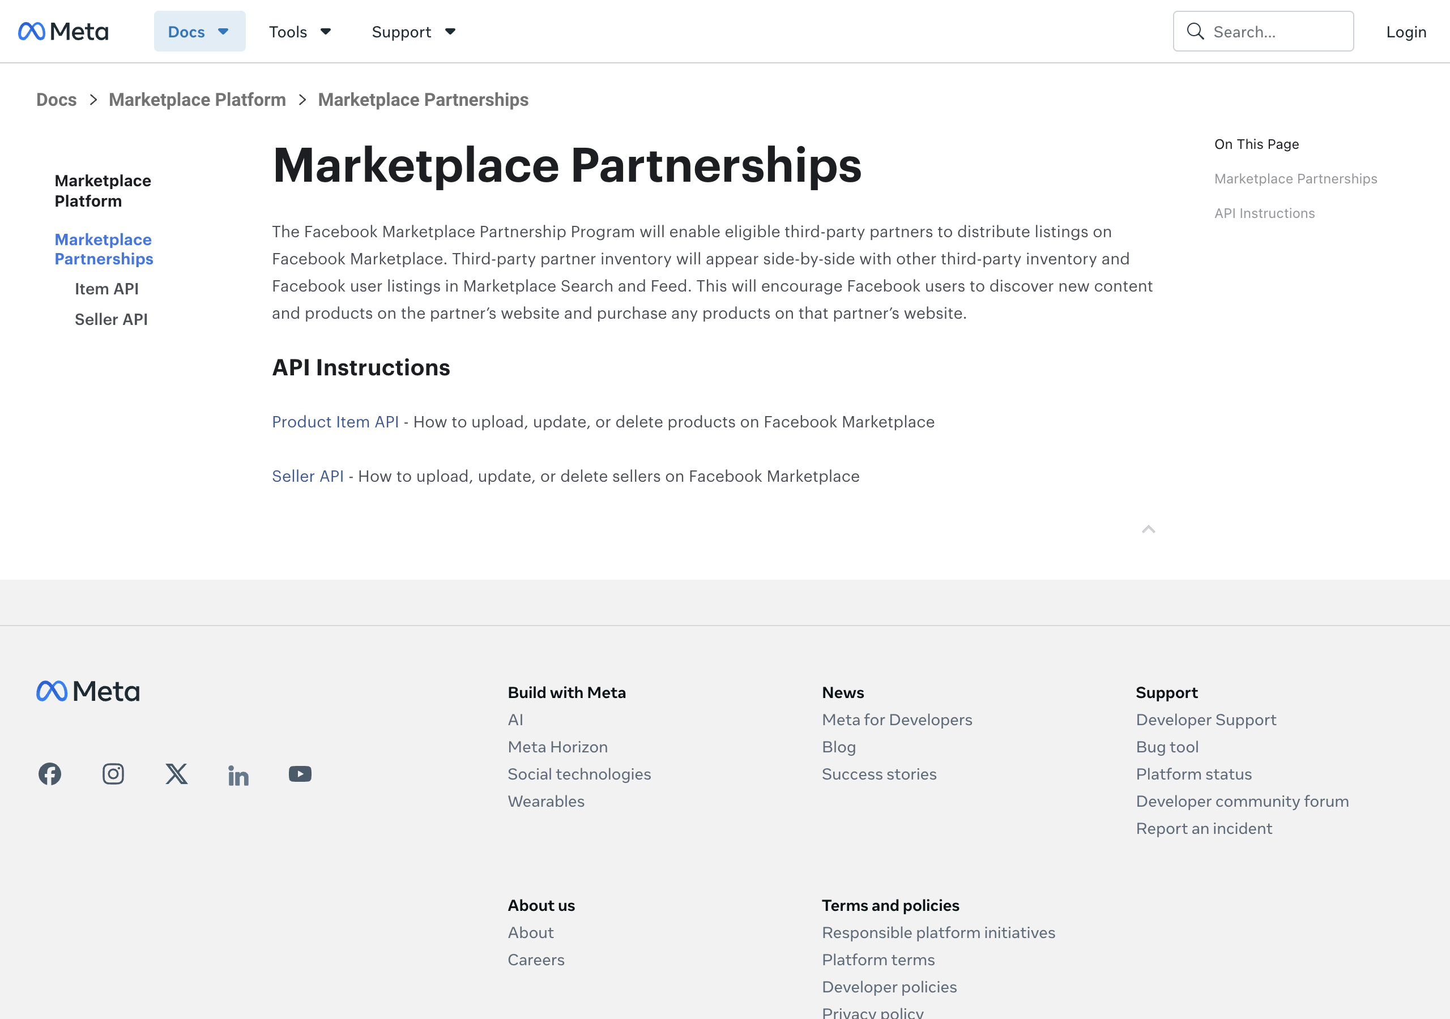Open Platform terms footer link
1450x1019 pixels.
[x=878, y=960]
